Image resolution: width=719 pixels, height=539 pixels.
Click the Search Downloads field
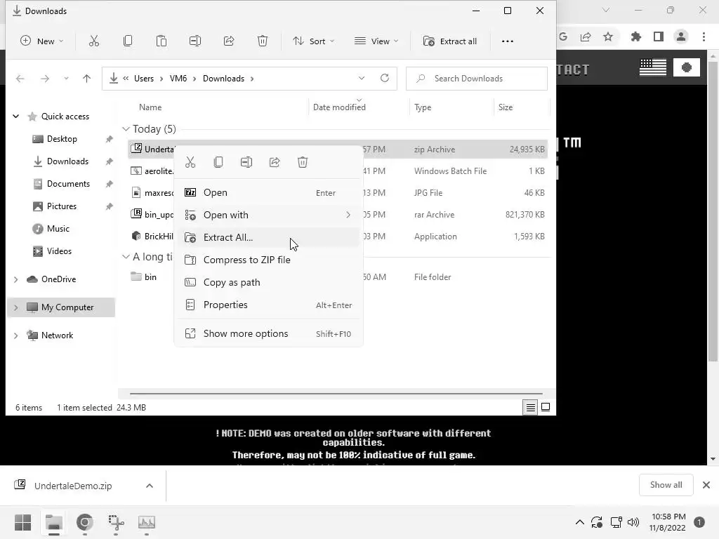(x=477, y=79)
